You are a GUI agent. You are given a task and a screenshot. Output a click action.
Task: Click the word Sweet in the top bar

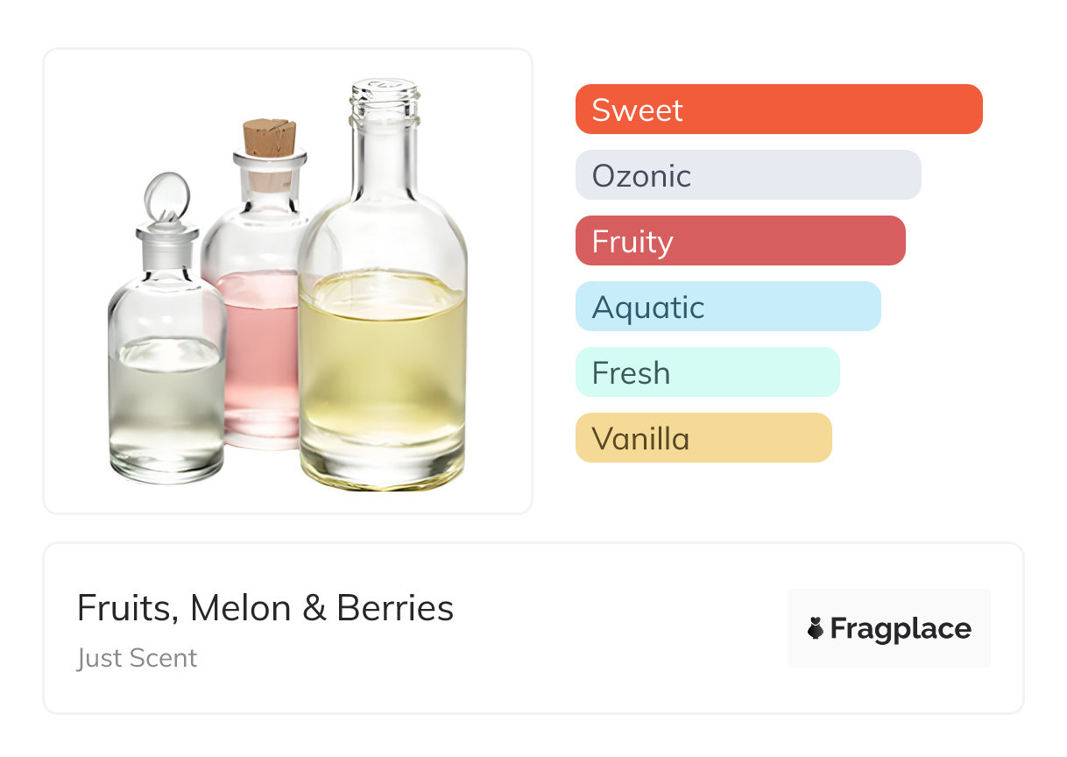tap(637, 110)
